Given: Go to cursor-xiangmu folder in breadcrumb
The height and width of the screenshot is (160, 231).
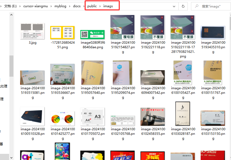Looking at the screenshot, I should [x=35, y=6].
